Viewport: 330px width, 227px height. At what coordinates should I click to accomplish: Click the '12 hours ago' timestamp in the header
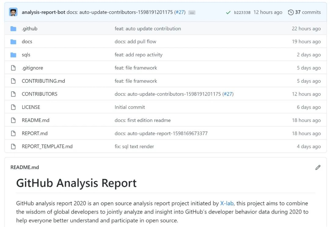(x=268, y=12)
